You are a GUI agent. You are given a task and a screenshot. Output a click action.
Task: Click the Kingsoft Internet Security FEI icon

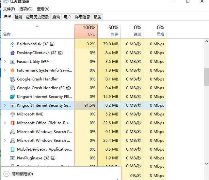pyautogui.click(x=12, y=97)
